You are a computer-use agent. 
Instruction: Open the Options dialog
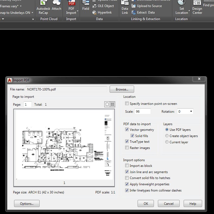(27, 204)
